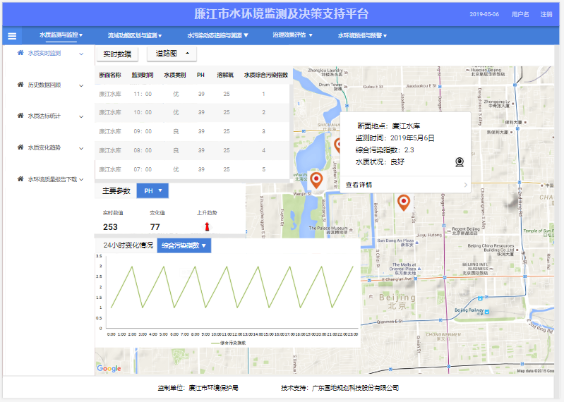Click the 注销 logout link
The width and height of the screenshot is (564, 402).
[546, 14]
